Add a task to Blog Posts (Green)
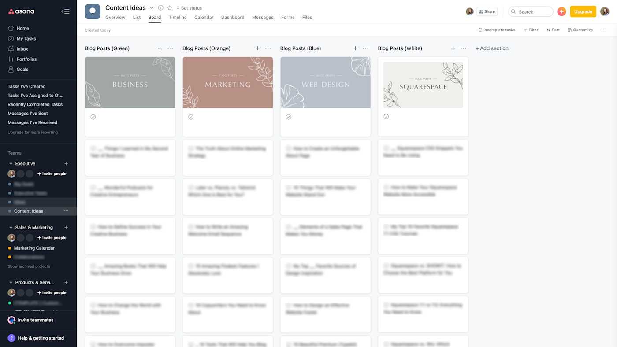The height and width of the screenshot is (347, 617). pos(160,48)
